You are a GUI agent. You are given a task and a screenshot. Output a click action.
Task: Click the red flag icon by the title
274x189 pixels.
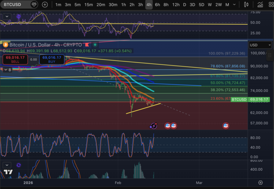pyautogui.click(x=87, y=45)
